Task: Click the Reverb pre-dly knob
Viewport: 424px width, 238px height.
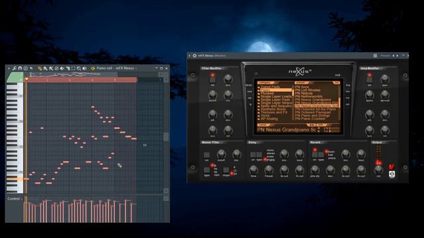Action: click(x=315, y=170)
